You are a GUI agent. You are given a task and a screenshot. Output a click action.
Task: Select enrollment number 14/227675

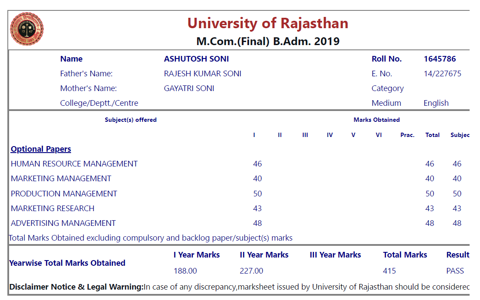pos(442,74)
